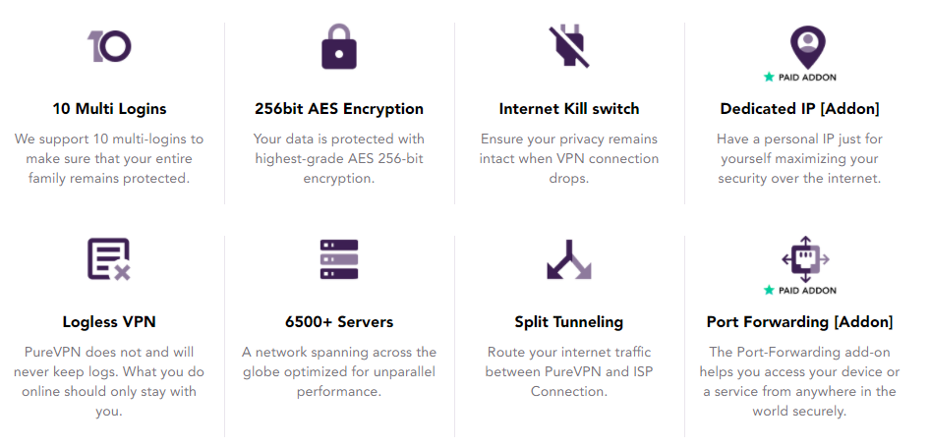Click the "10 Multi Logins" heading

(x=109, y=109)
